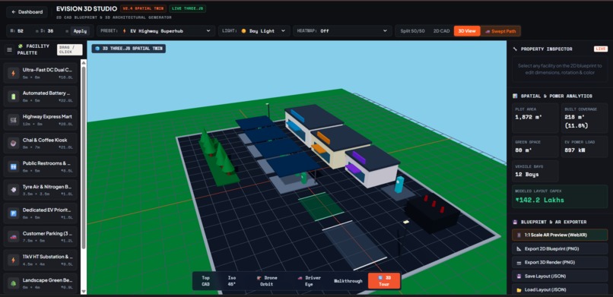Save Layout as JSON

click(560, 276)
